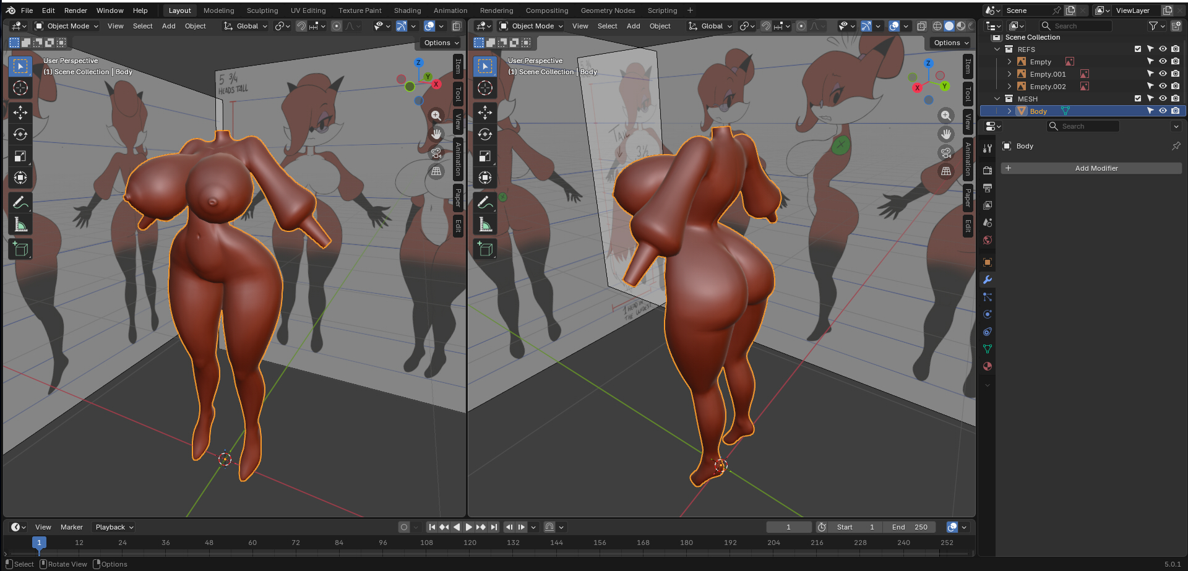Hide the Body object in outliner

click(x=1163, y=111)
